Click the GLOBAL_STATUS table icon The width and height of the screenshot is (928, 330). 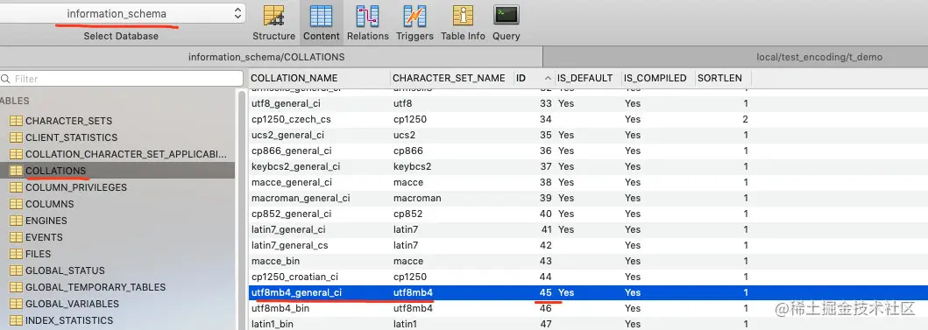16,270
